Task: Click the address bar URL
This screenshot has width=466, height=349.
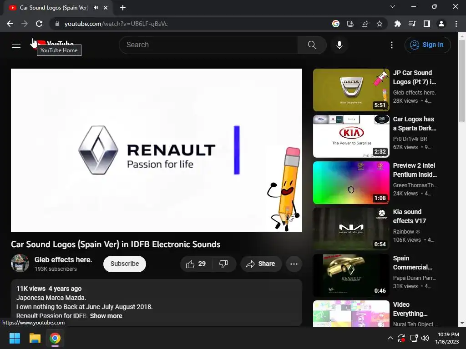Action: (x=116, y=24)
